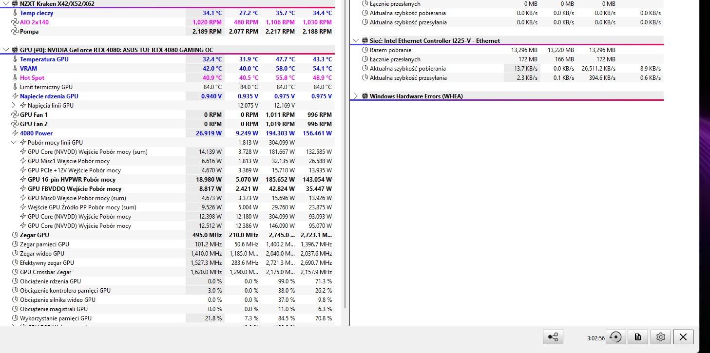Click the clock icon beside Zegar GPU
The width and height of the screenshot is (710, 353).
click(15, 235)
